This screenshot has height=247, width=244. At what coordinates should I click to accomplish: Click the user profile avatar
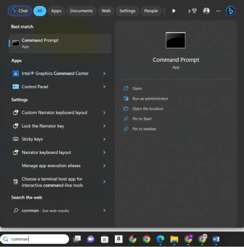[x=206, y=11]
